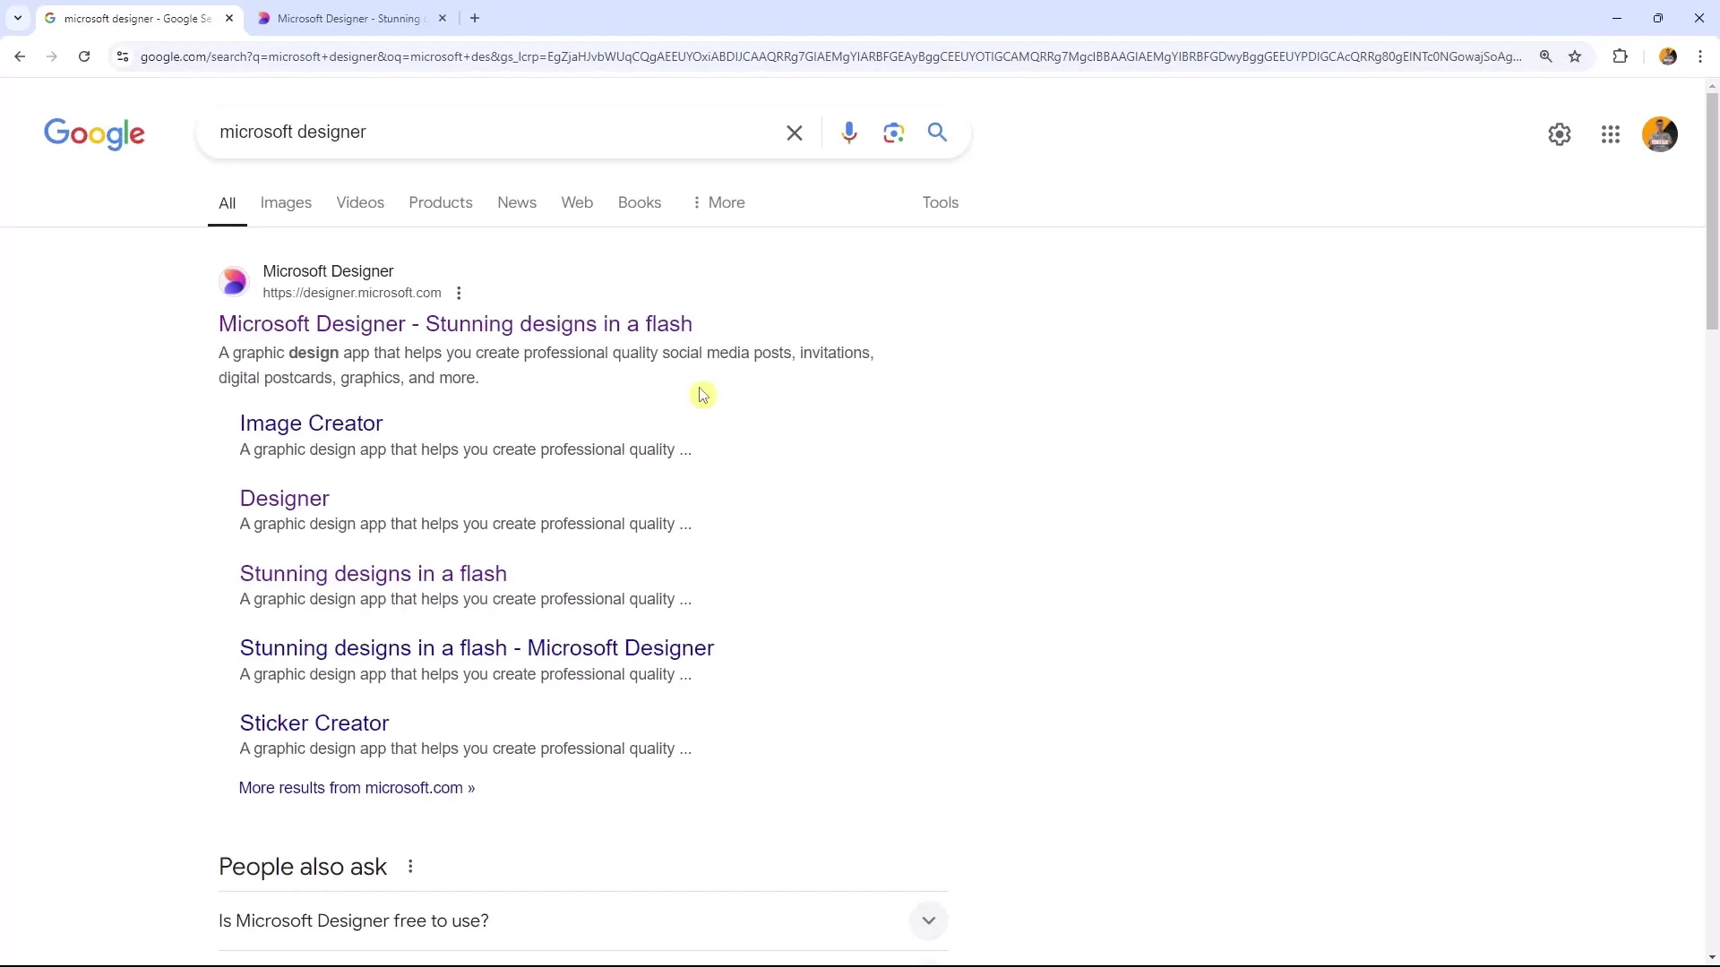Open the Extensions puzzle icon
This screenshot has height=967, width=1720.
point(1620,56)
